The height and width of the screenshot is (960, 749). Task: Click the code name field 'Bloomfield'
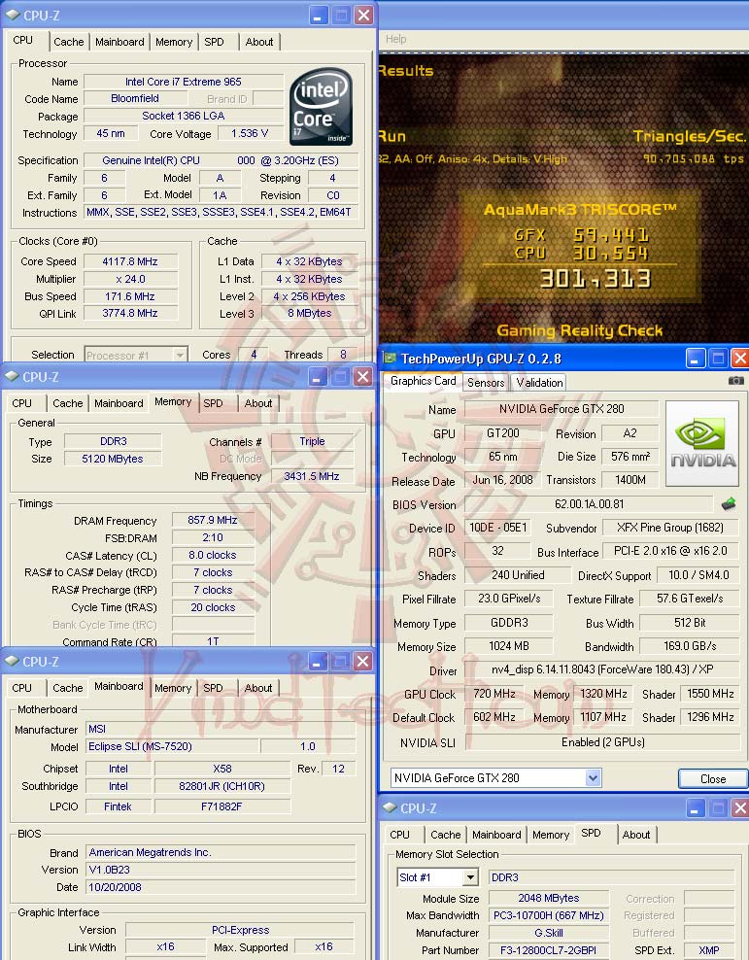135,98
